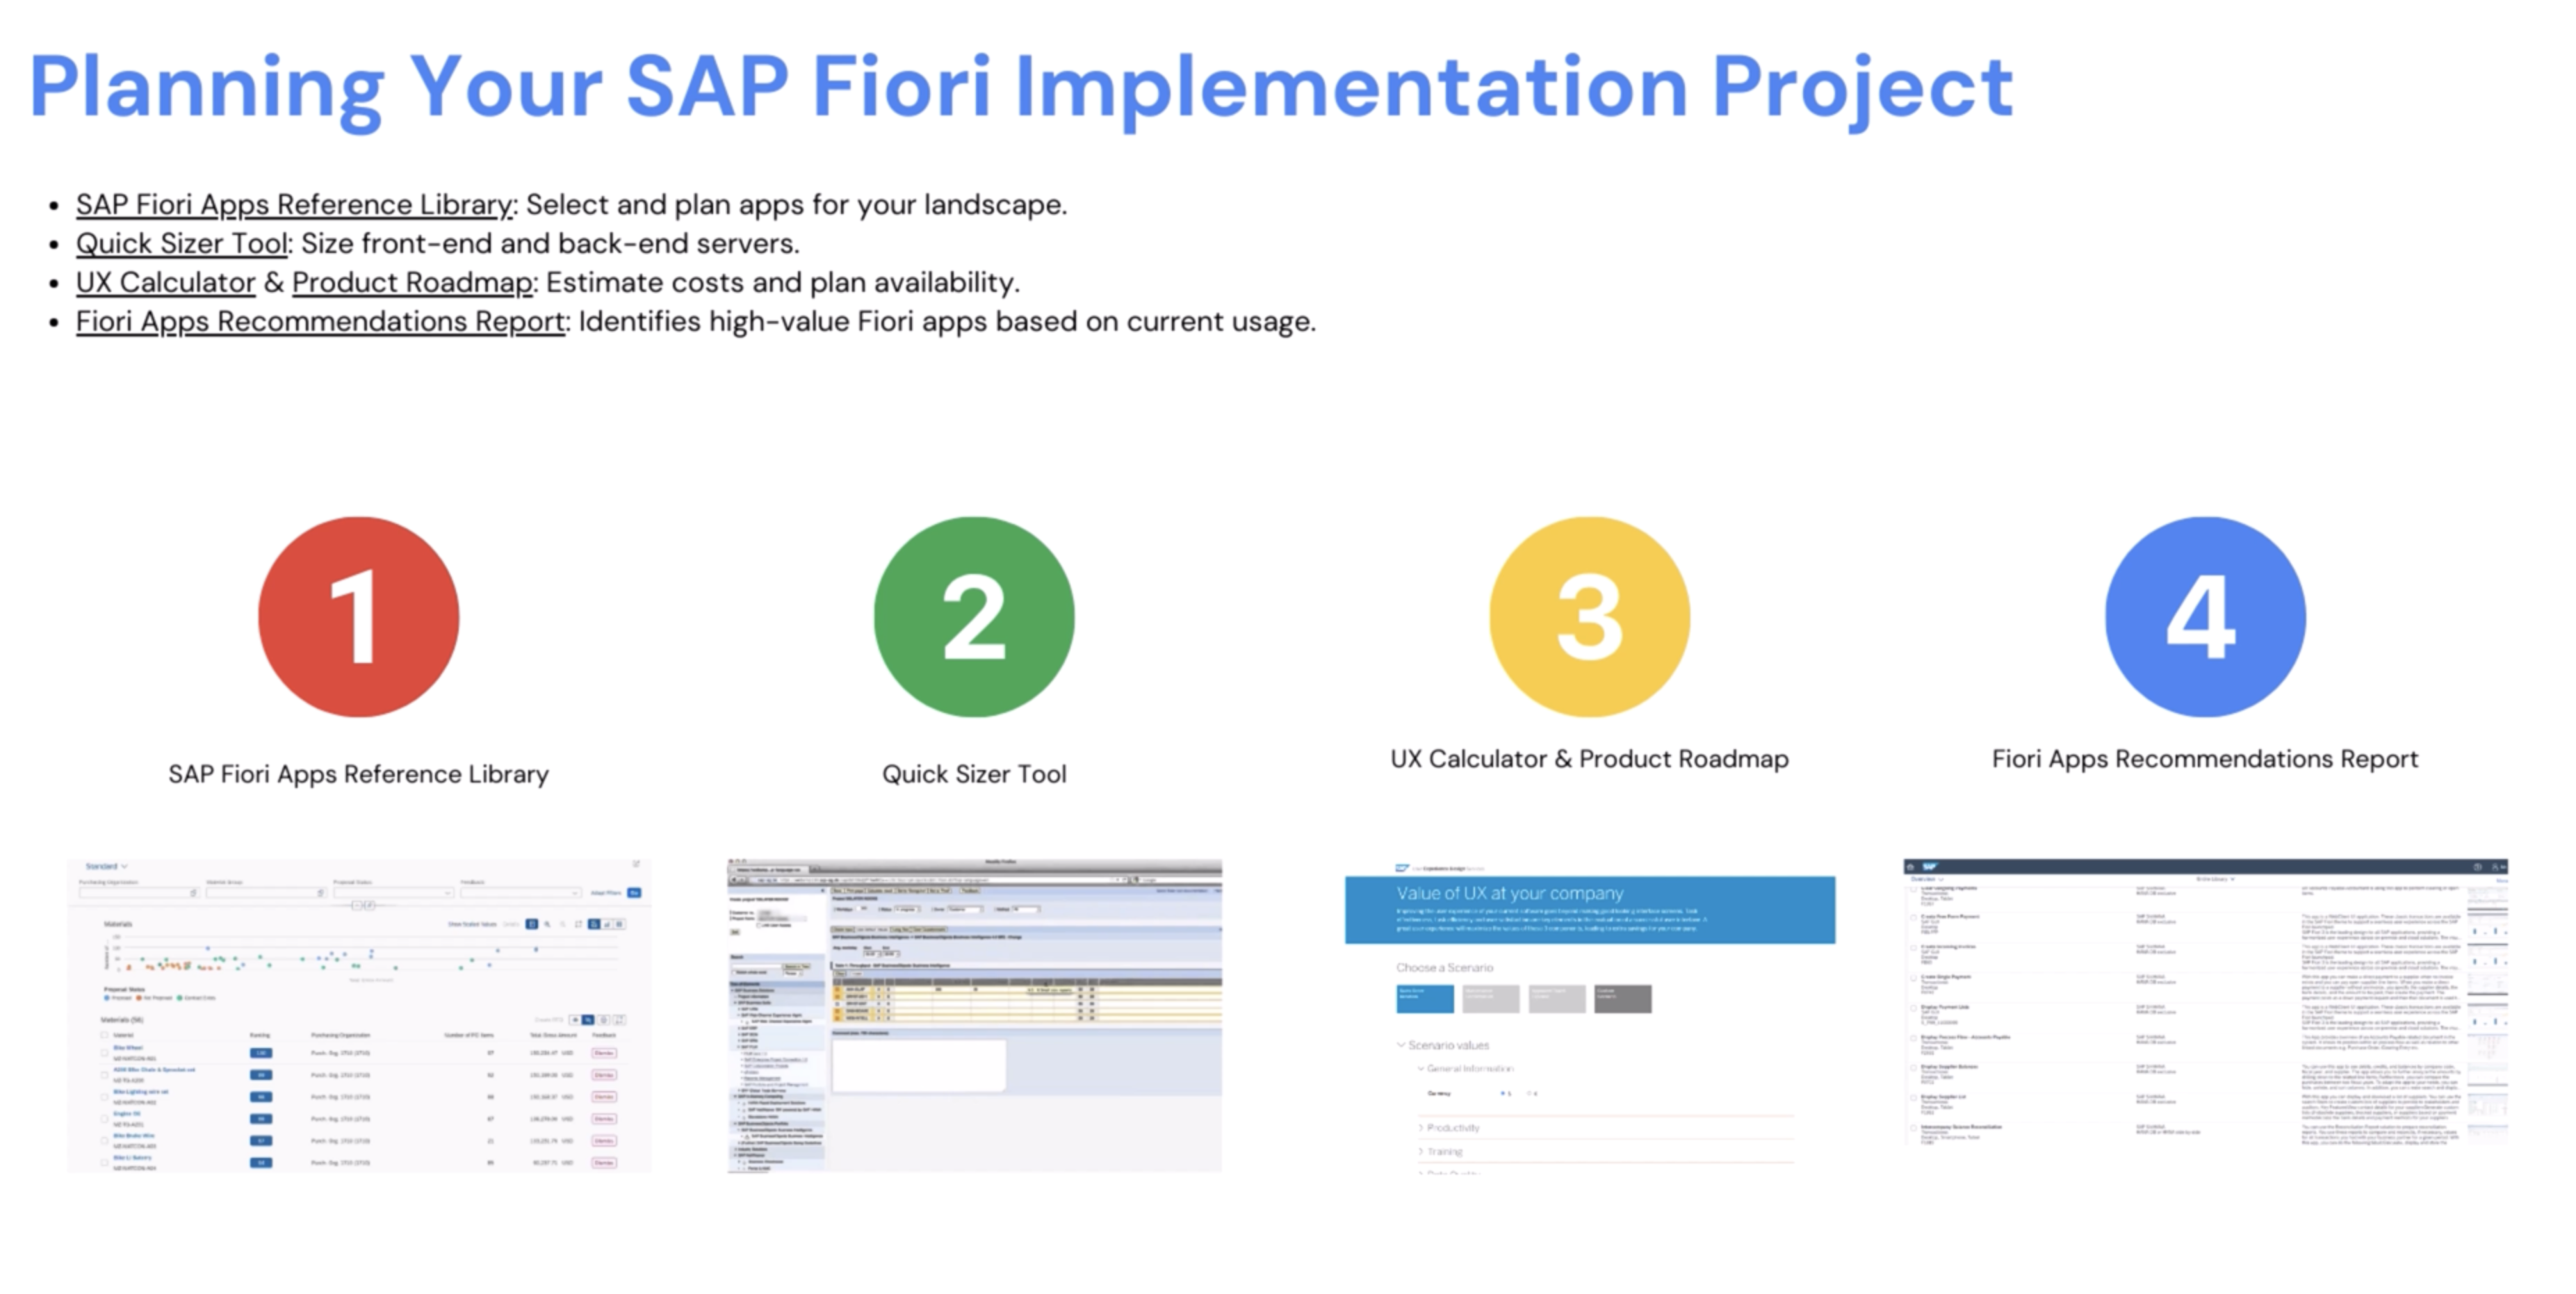Open the 'Standard' view dropdown in the library screenshot
2576x1294 pixels.
[106, 866]
